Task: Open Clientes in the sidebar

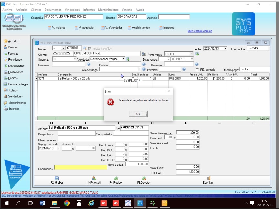Action: [10, 47]
